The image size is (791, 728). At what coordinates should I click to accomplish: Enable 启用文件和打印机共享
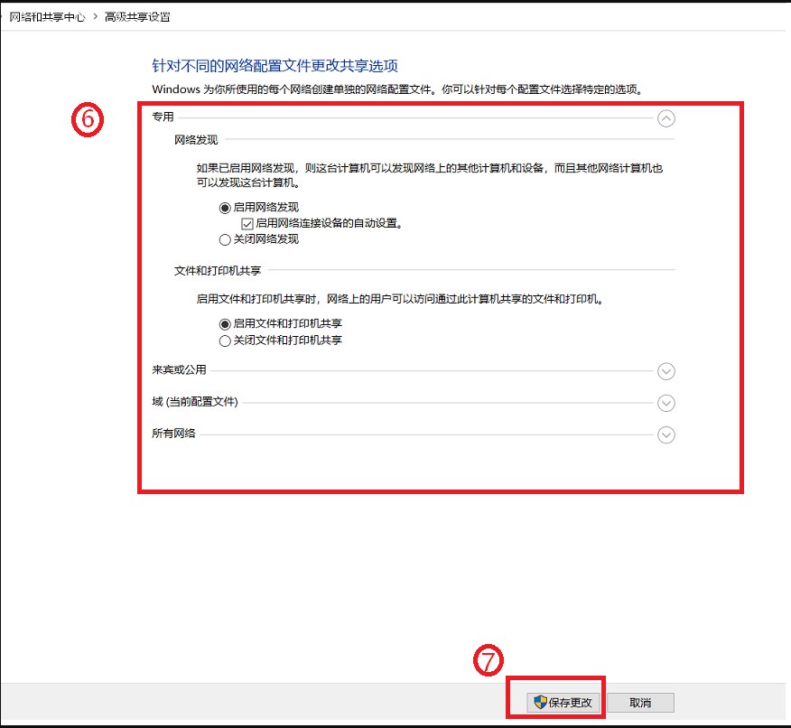point(223,323)
